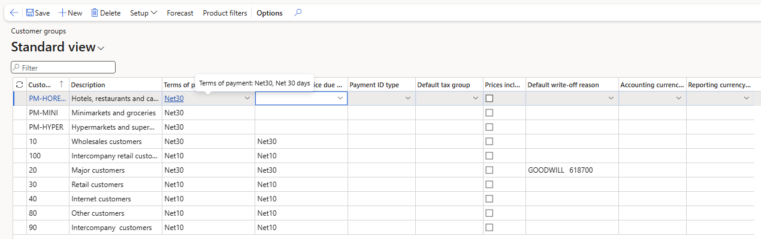Click the Description column header
Screen dimensions: 761x239
point(116,85)
